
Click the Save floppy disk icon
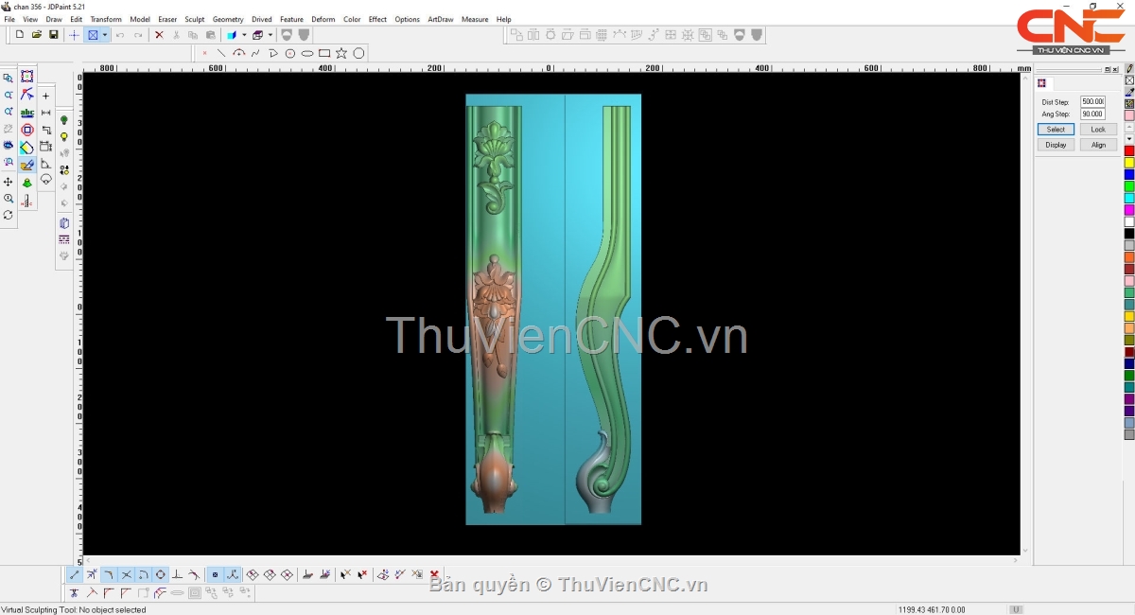point(54,35)
